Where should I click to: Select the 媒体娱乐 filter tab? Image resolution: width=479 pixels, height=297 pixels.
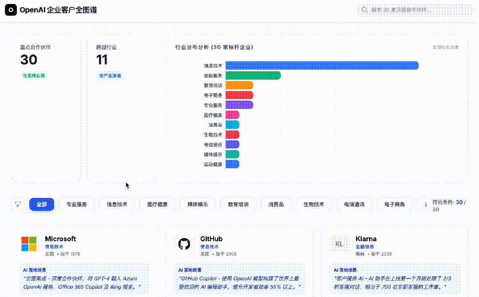(198, 204)
